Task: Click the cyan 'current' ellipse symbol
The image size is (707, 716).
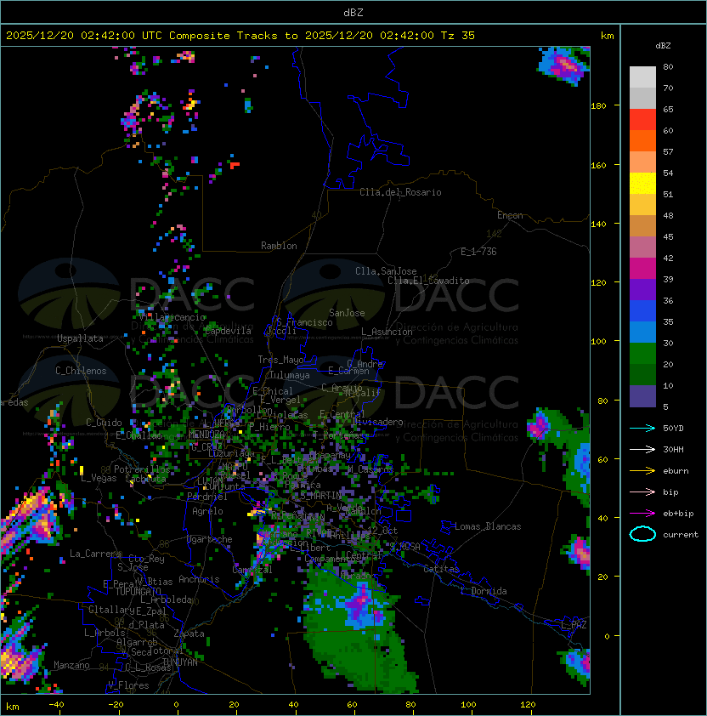Action: coord(642,534)
